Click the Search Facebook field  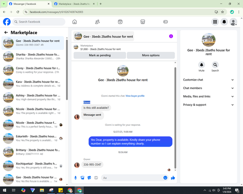(39, 22)
